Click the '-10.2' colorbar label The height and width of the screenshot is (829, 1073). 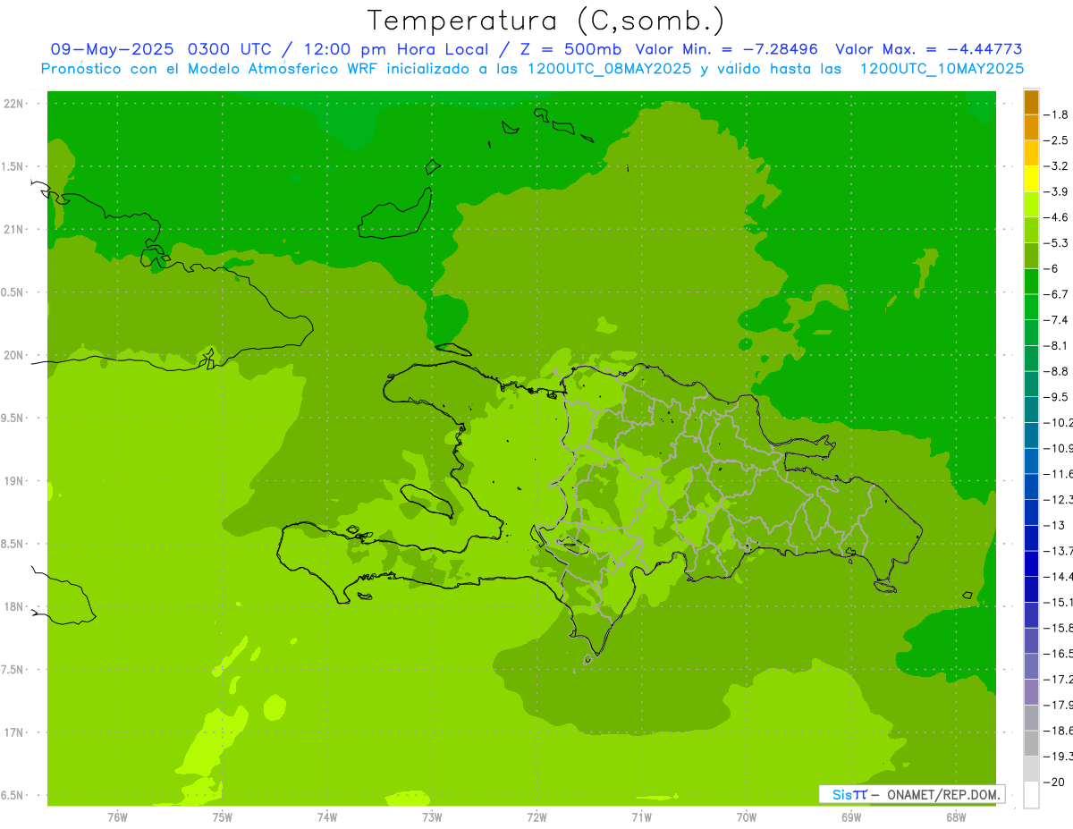(1057, 423)
